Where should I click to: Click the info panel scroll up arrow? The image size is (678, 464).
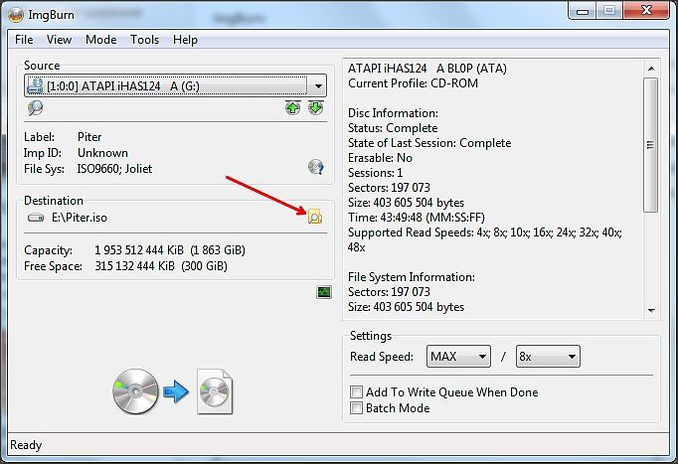click(x=651, y=69)
